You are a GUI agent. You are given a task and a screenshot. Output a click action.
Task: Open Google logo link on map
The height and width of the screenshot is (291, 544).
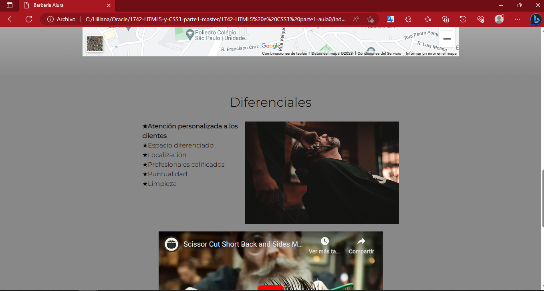pos(271,46)
